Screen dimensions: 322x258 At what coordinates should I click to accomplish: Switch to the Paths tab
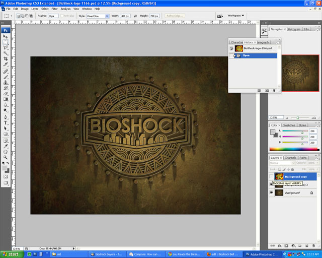303,158
